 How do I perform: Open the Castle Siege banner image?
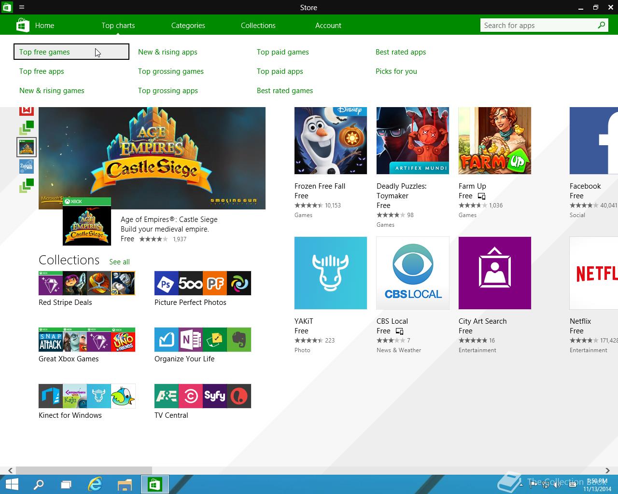[152, 158]
